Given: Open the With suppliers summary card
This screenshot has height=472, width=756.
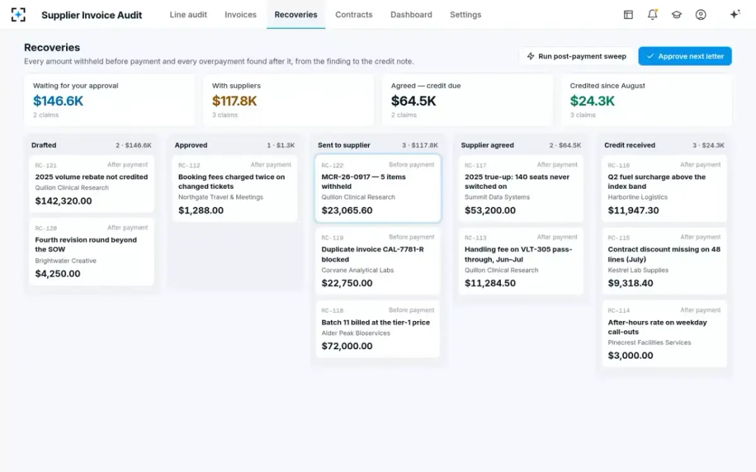Looking at the screenshot, I should [x=289, y=100].
